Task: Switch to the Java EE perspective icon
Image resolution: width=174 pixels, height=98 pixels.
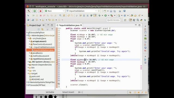Action: pos(130,20)
